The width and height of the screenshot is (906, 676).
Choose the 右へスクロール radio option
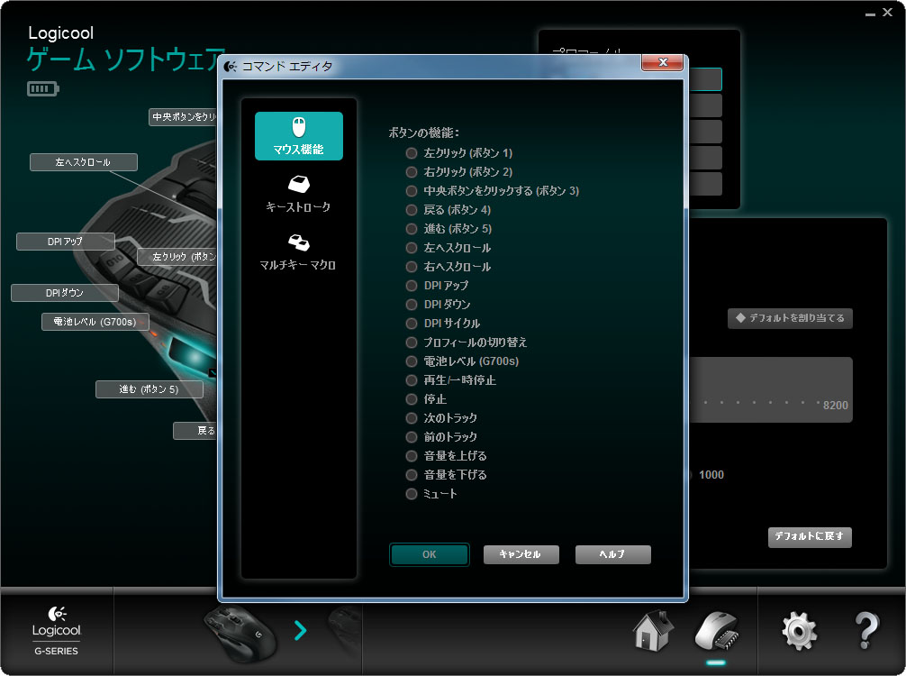pyautogui.click(x=412, y=267)
